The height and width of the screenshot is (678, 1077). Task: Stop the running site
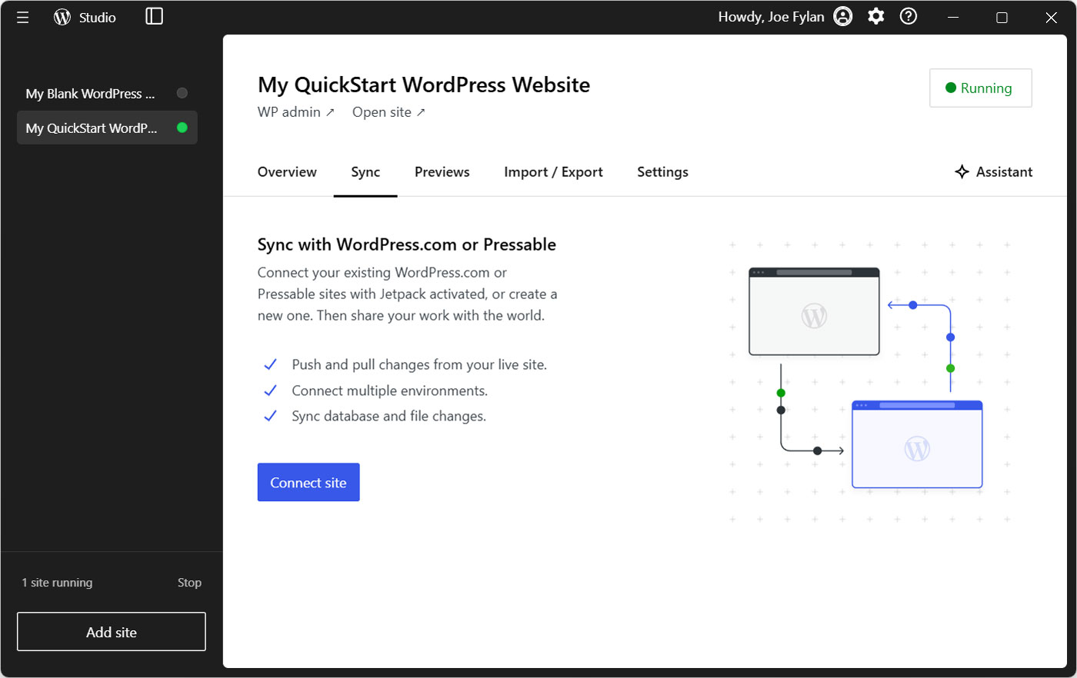(x=189, y=582)
